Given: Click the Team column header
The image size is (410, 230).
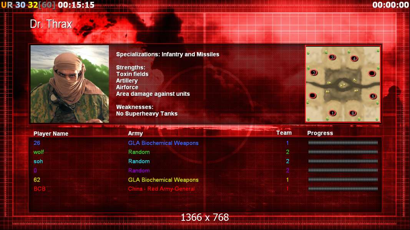Looking at the screenshot, I should pos(284,133).
